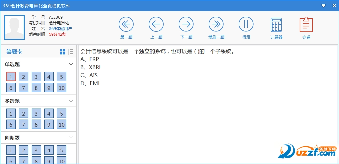The height and width of the screenshot is (164, 339).
Task: Open multiple-choice (多选题) question 10
Action: point(62,124)
